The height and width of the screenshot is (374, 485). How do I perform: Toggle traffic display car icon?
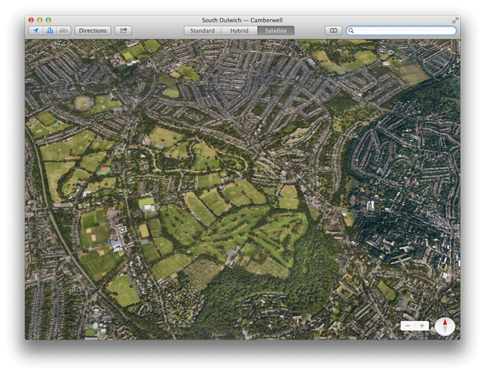tap(64, 31)
